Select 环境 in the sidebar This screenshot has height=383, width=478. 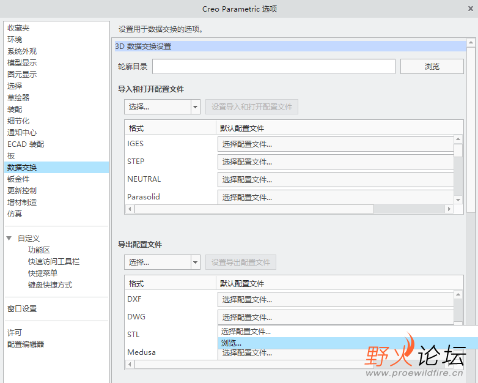(15, 40)
